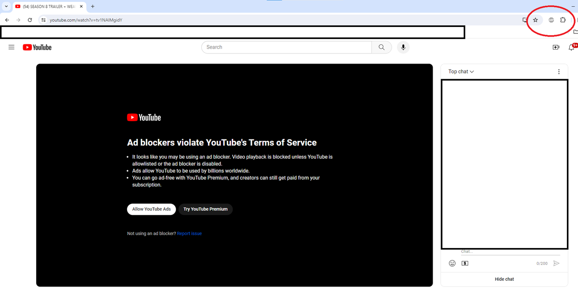Click the Hide chat button
The width and height of the screenshot is (578, 288).
(504, 279)
